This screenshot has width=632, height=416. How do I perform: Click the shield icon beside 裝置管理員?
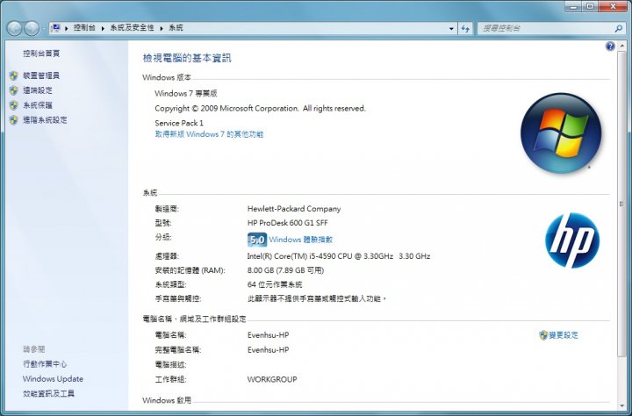(14, 75)
